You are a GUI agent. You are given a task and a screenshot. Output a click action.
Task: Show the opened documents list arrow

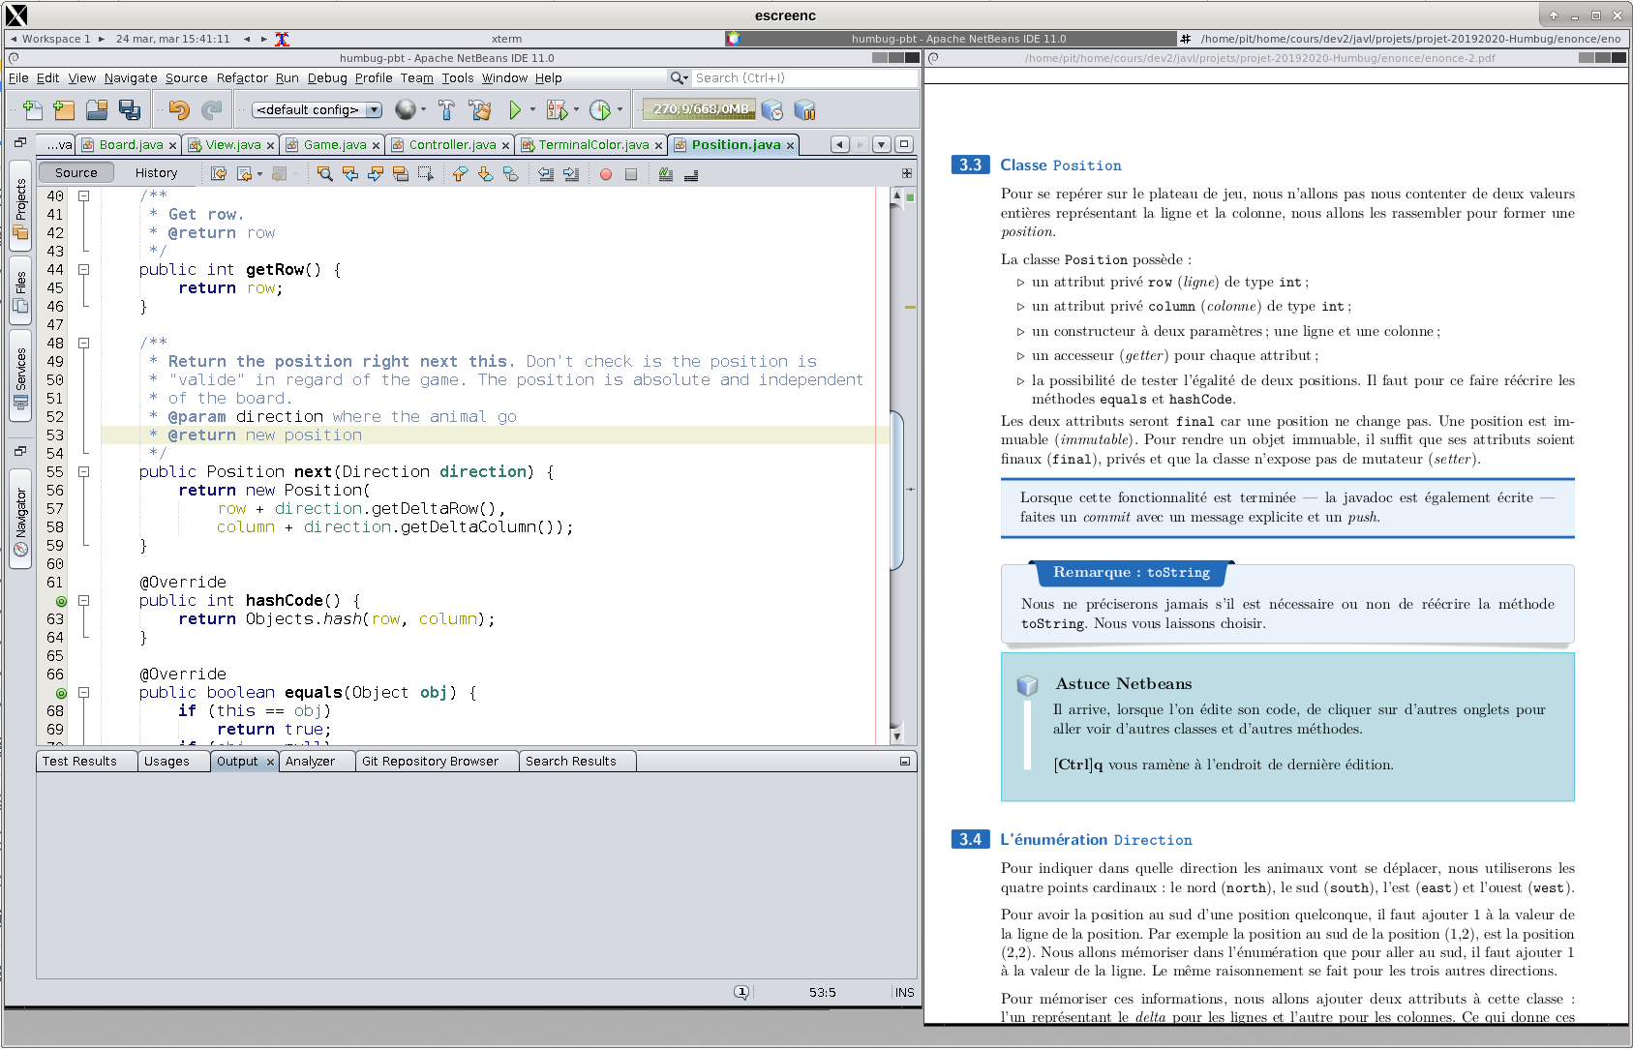(882, 144)
